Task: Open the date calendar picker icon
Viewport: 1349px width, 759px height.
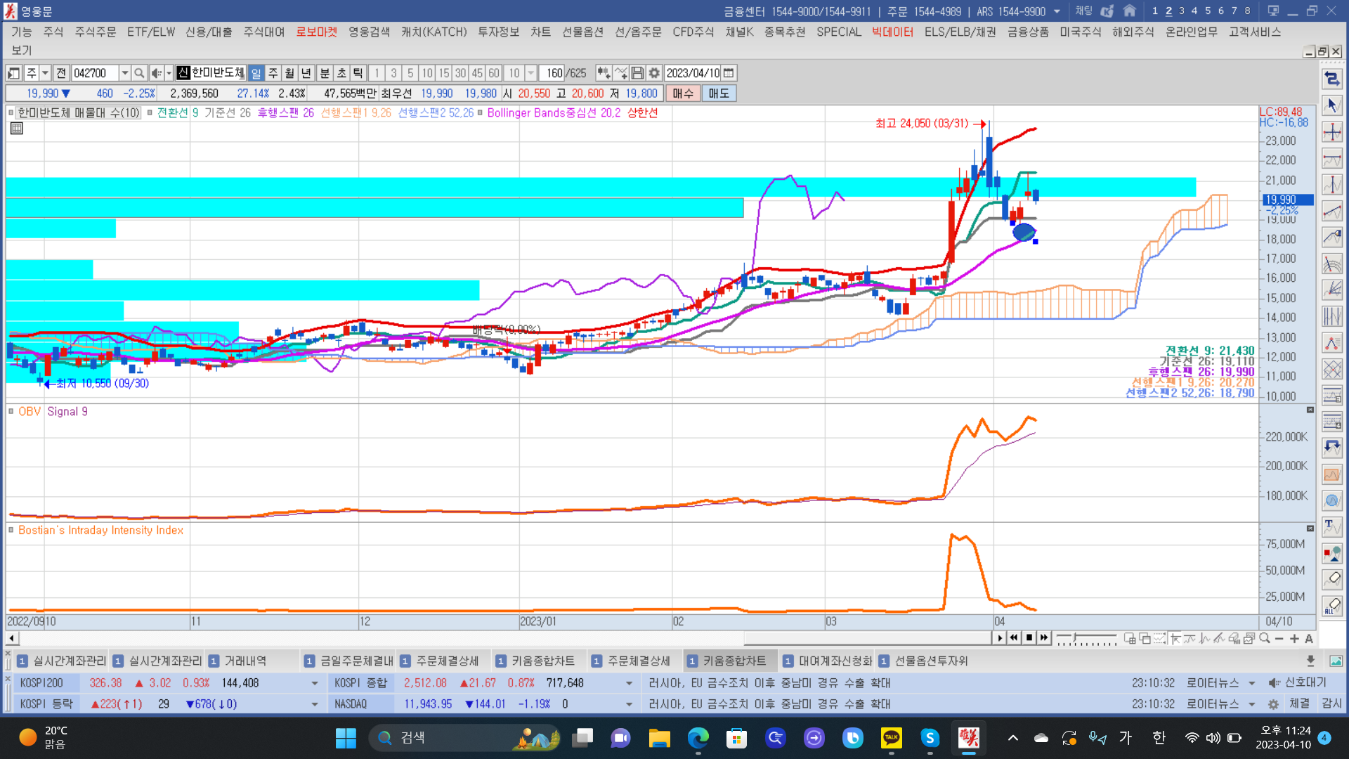Action: pos(729,73)
